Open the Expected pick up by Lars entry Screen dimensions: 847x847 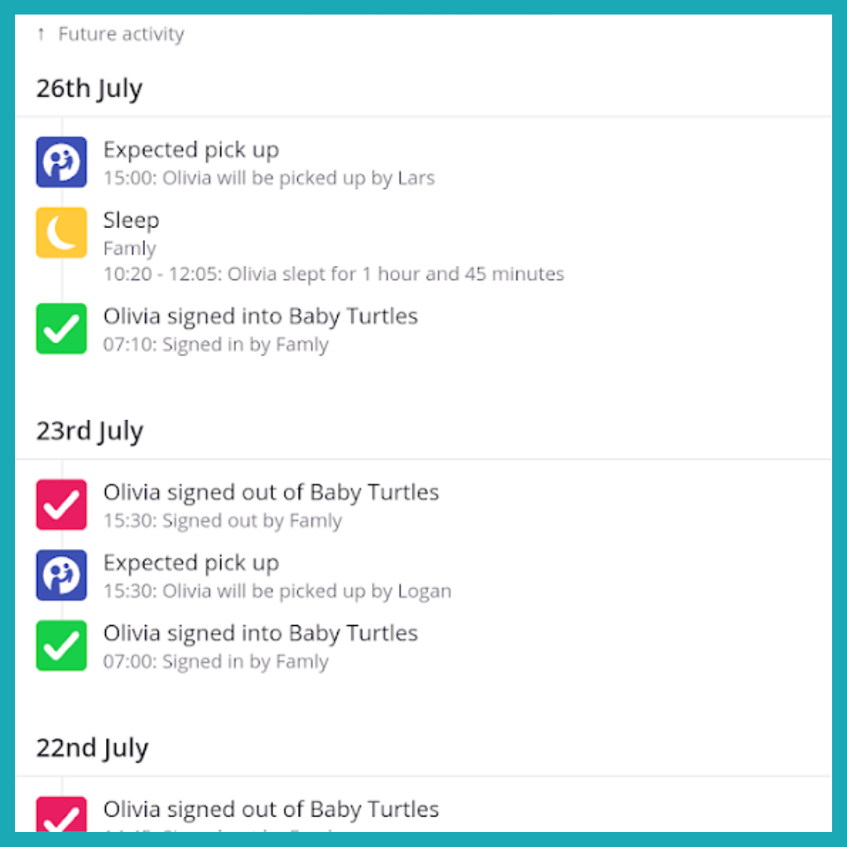191,149
